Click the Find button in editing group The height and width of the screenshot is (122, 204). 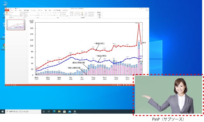99,12
